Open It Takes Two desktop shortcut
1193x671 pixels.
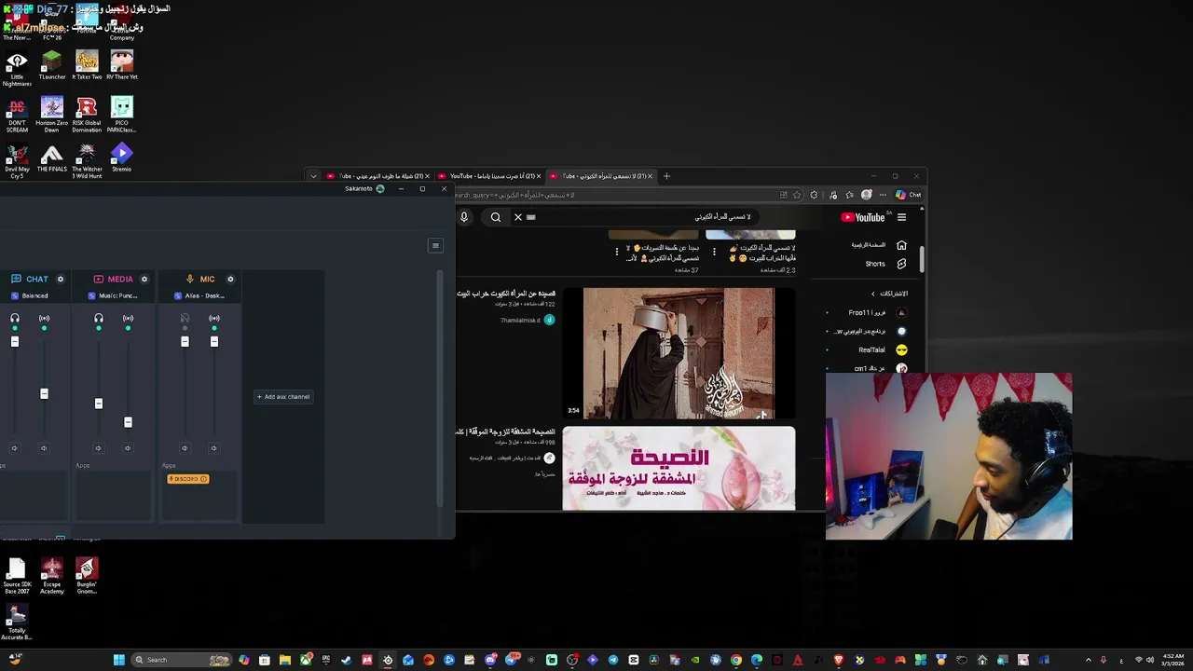coord(87,65)
